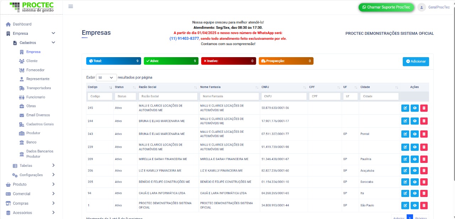Click the Razão Social filter field
455x219 pixels.
point(168,96)
